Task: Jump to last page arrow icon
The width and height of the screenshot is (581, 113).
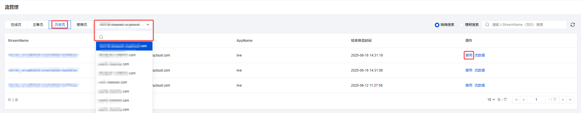Action: pyautogui.click(x=570, y=100)
